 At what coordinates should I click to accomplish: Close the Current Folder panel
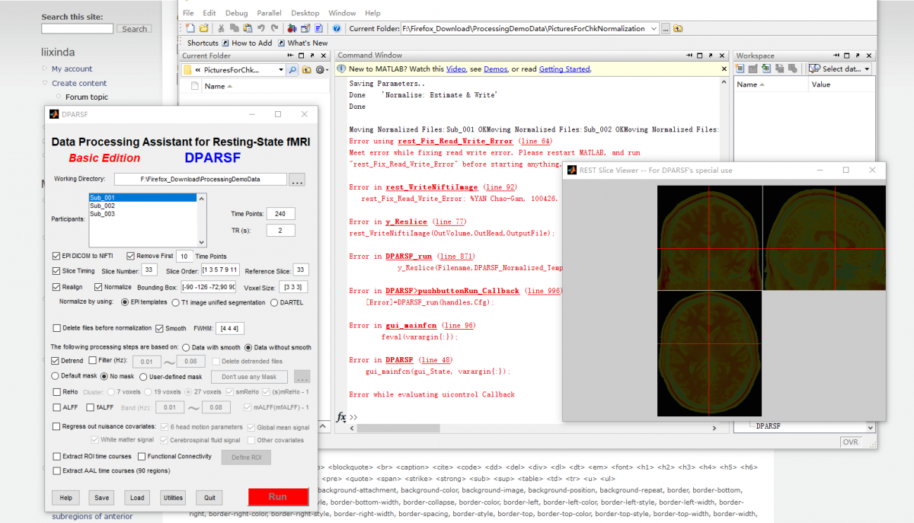coord(323,56)
